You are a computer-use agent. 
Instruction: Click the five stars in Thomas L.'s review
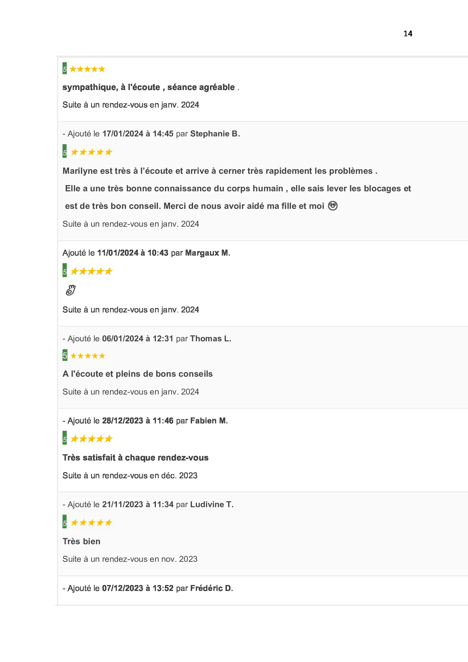point(88,356)
